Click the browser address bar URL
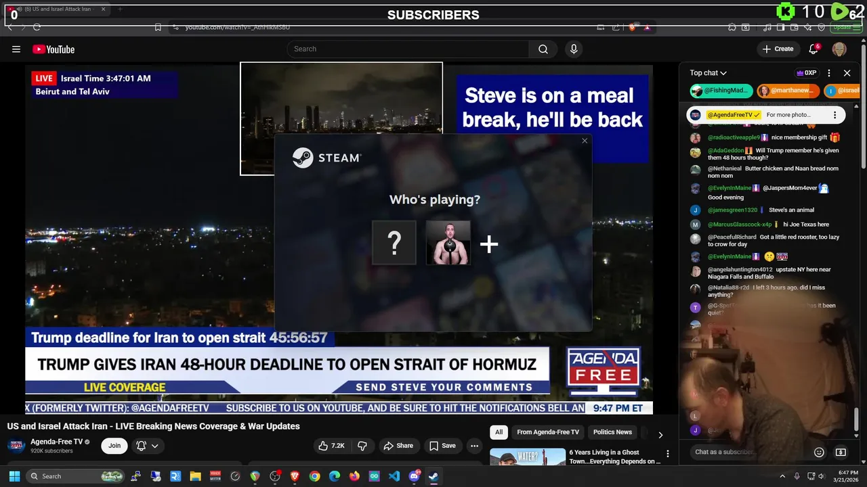 coord(238,27)
